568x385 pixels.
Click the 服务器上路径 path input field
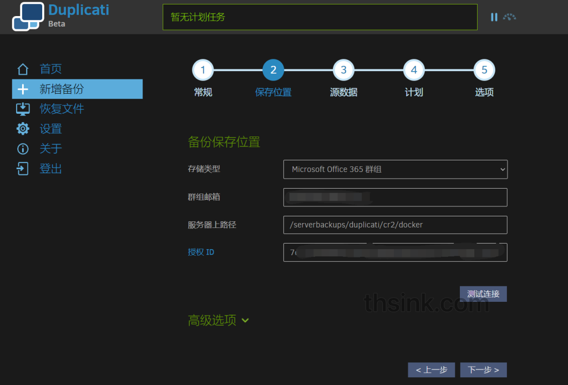coord(395,225)
